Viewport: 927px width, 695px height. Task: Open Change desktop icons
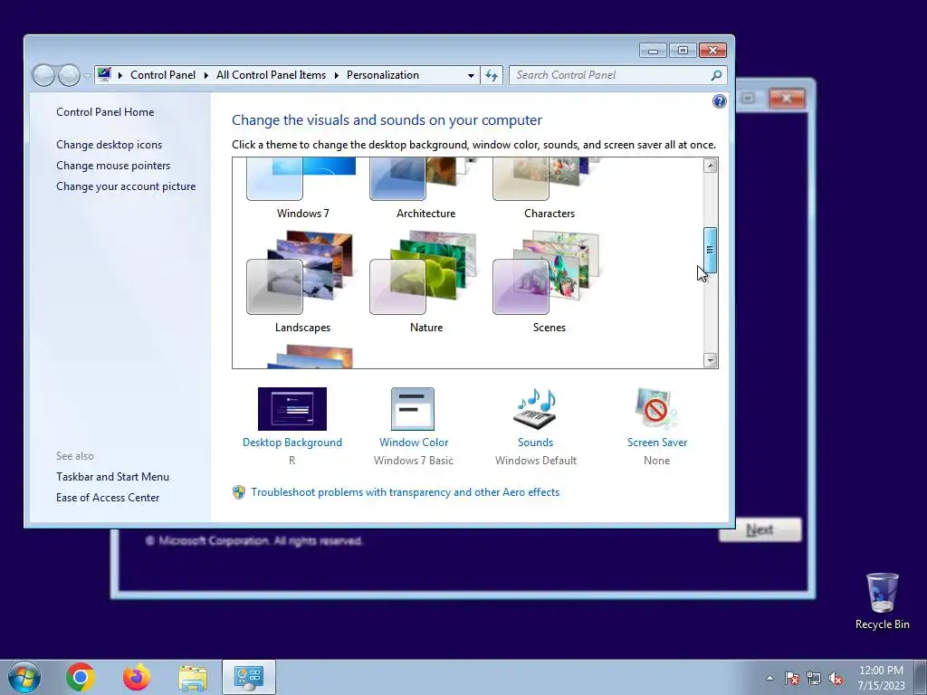click(x=109, y=145)
